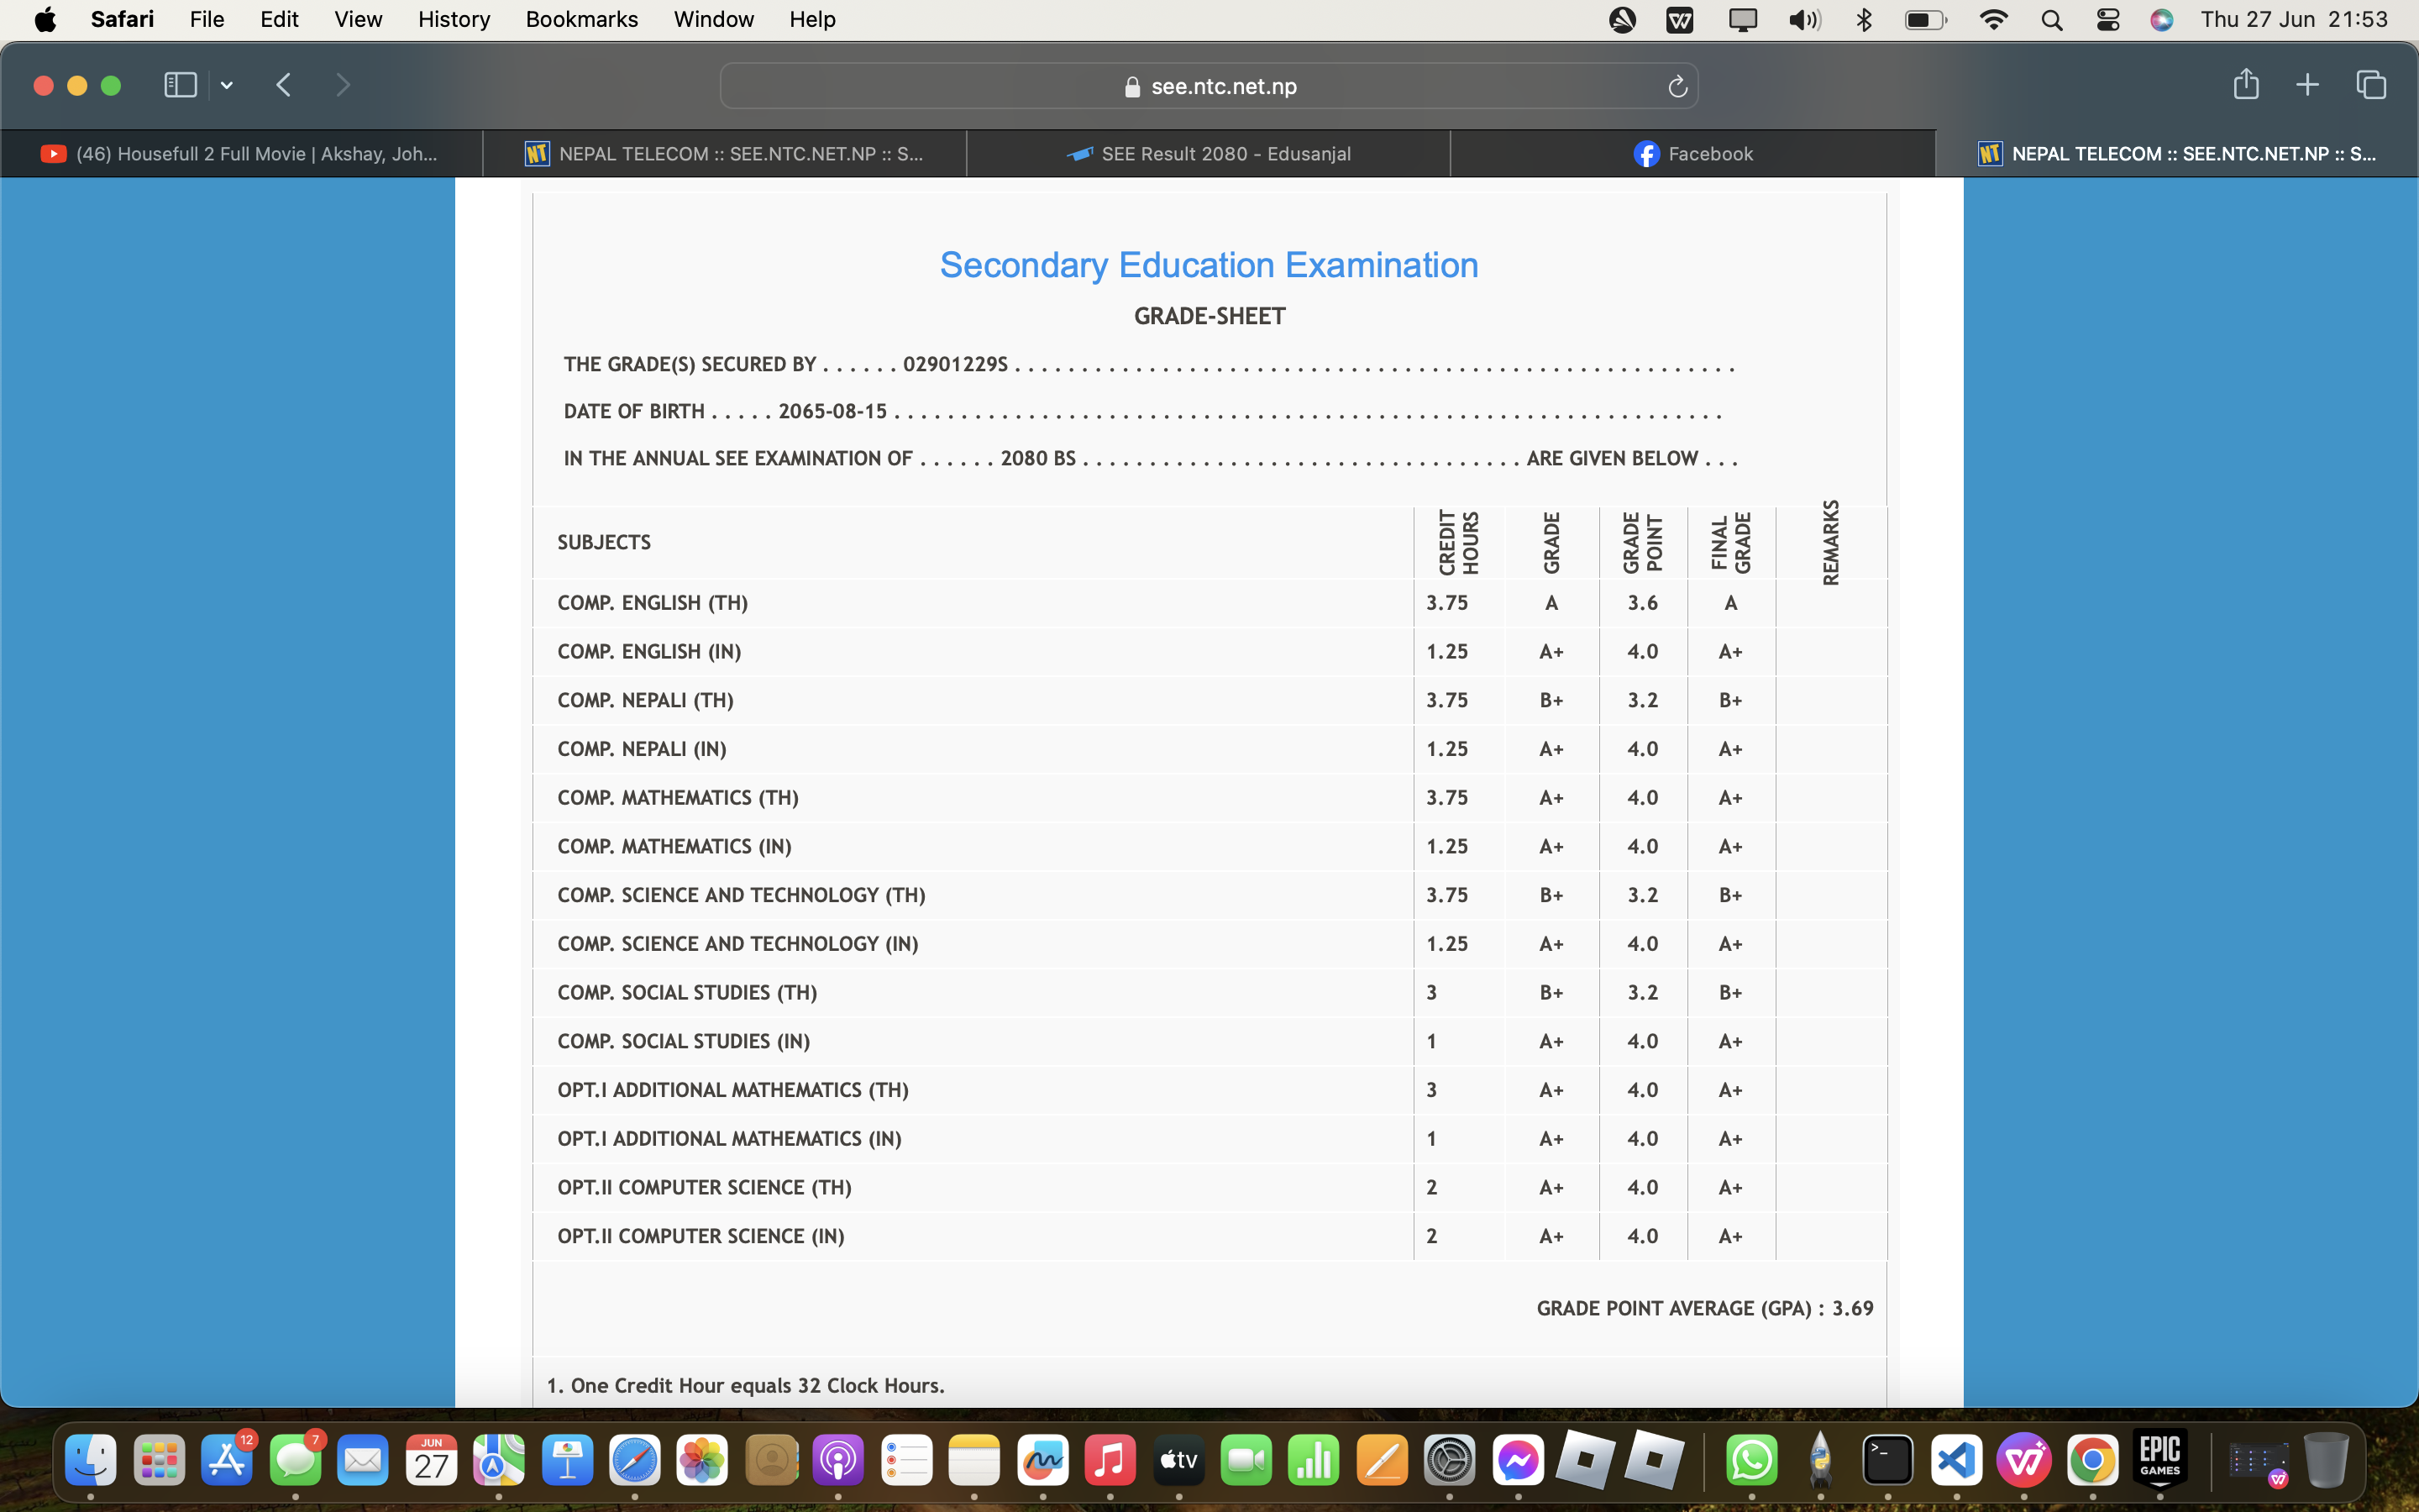Open the Share icon in the toolbar
The width and height of the screenshot is (2419, 1512).
tap(2245, 84)
